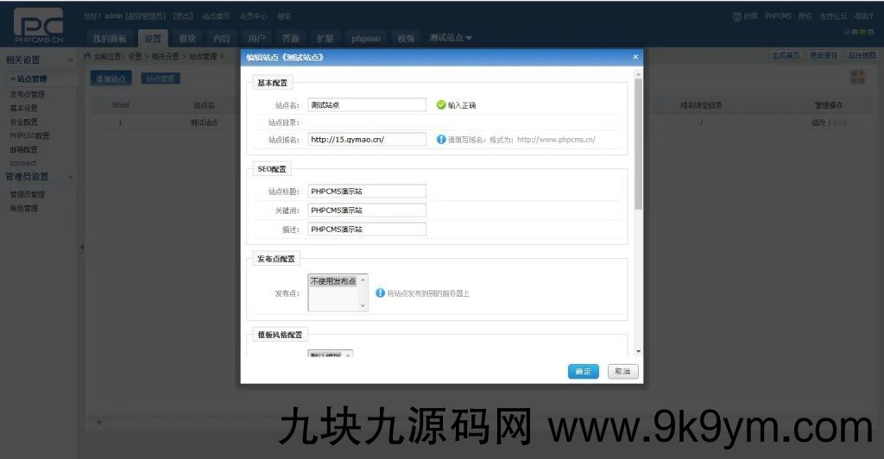Switch to the 内容 top navigation tab

point(222,39)
